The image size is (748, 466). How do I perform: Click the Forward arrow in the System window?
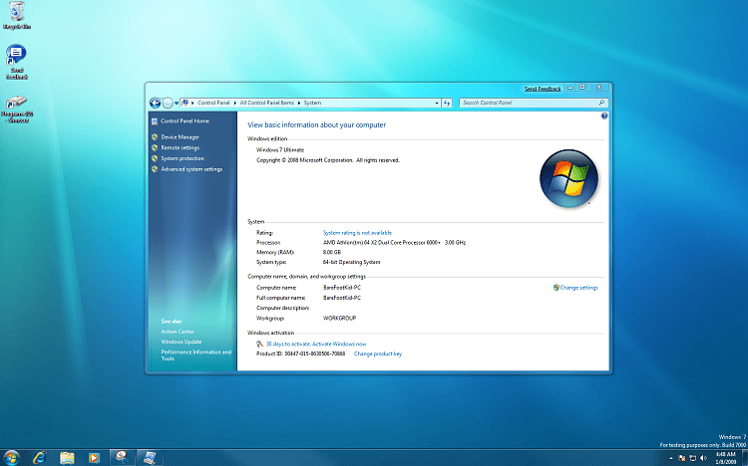168,103
